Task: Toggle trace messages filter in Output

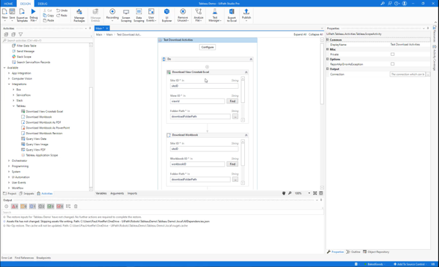Action: click(x=42, y=206)
